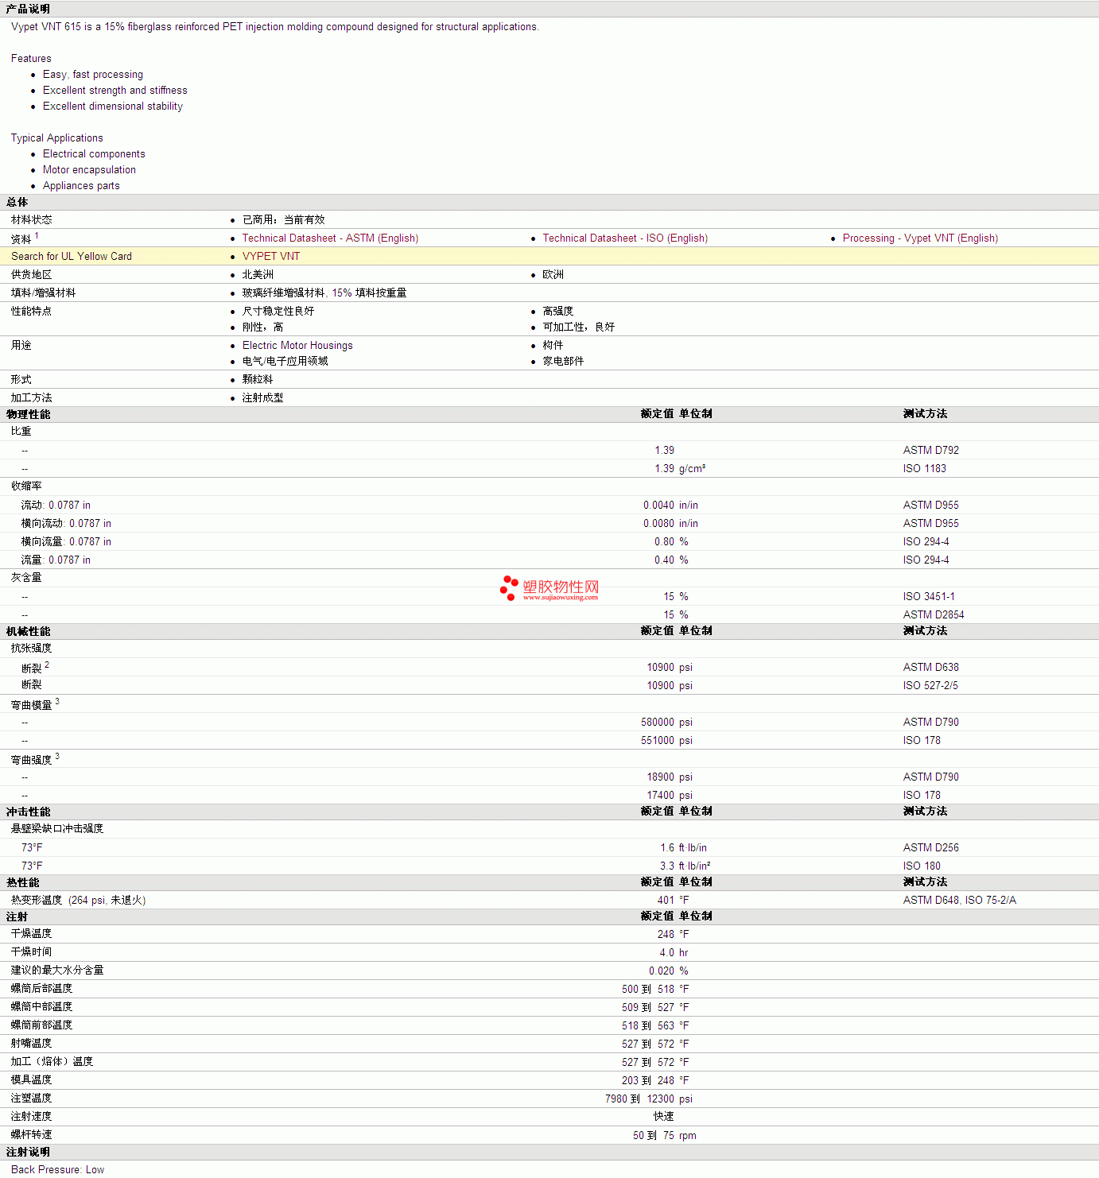Open the Technical Datasheet - ASTM (English) link
The image size is (1099, 1178).
[330, 238]
